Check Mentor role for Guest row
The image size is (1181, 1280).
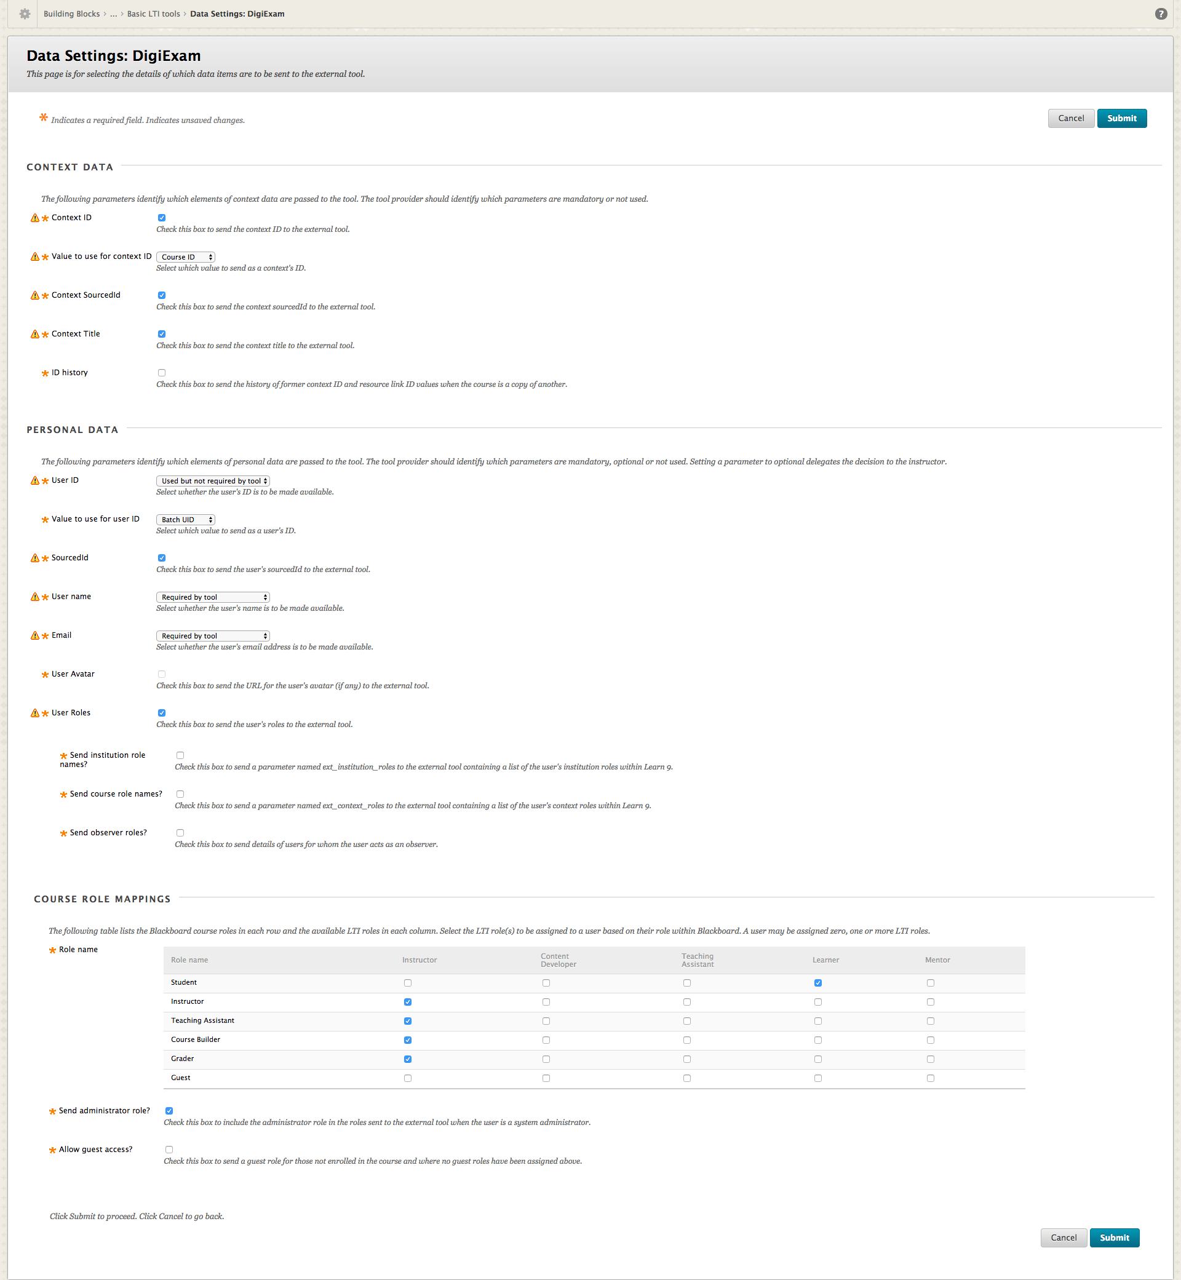click(x=931, y=1078)
